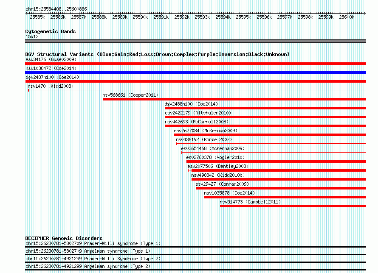Image resolution: width=378 pixels, height=273 pixels.
Task: Click nsv442693 (McCarroll2008) label
Action: pyautogui.click(x=197, y=122)
